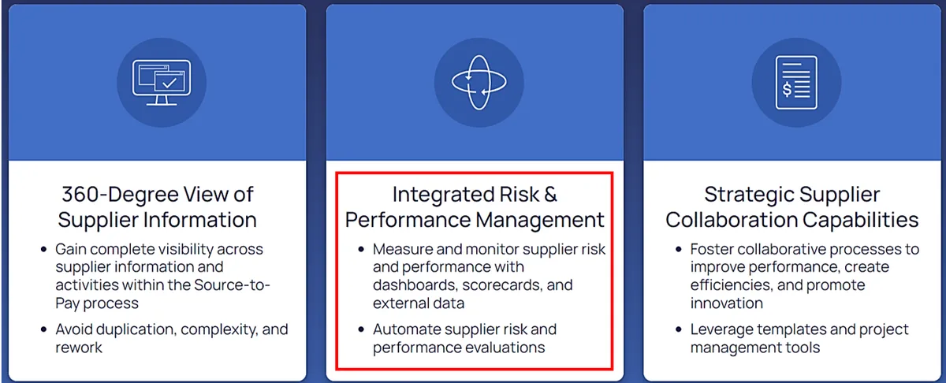Click the word 'innovation' in third card
The height and width of the screenshot is (383, 946).
[x=727, y=303]
